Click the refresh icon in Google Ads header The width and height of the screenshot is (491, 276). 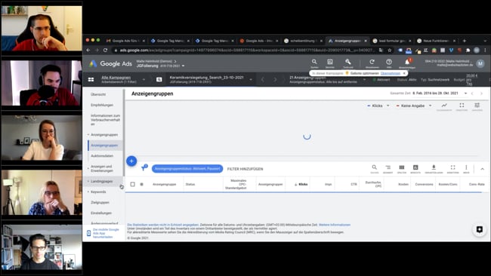372,62
